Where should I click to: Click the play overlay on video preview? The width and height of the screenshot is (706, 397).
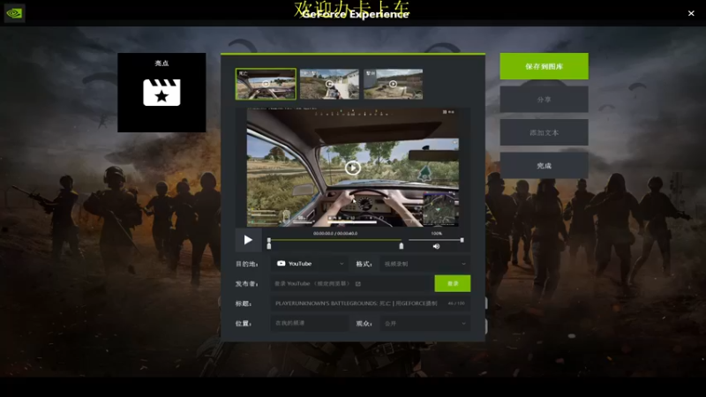point(352,168)
